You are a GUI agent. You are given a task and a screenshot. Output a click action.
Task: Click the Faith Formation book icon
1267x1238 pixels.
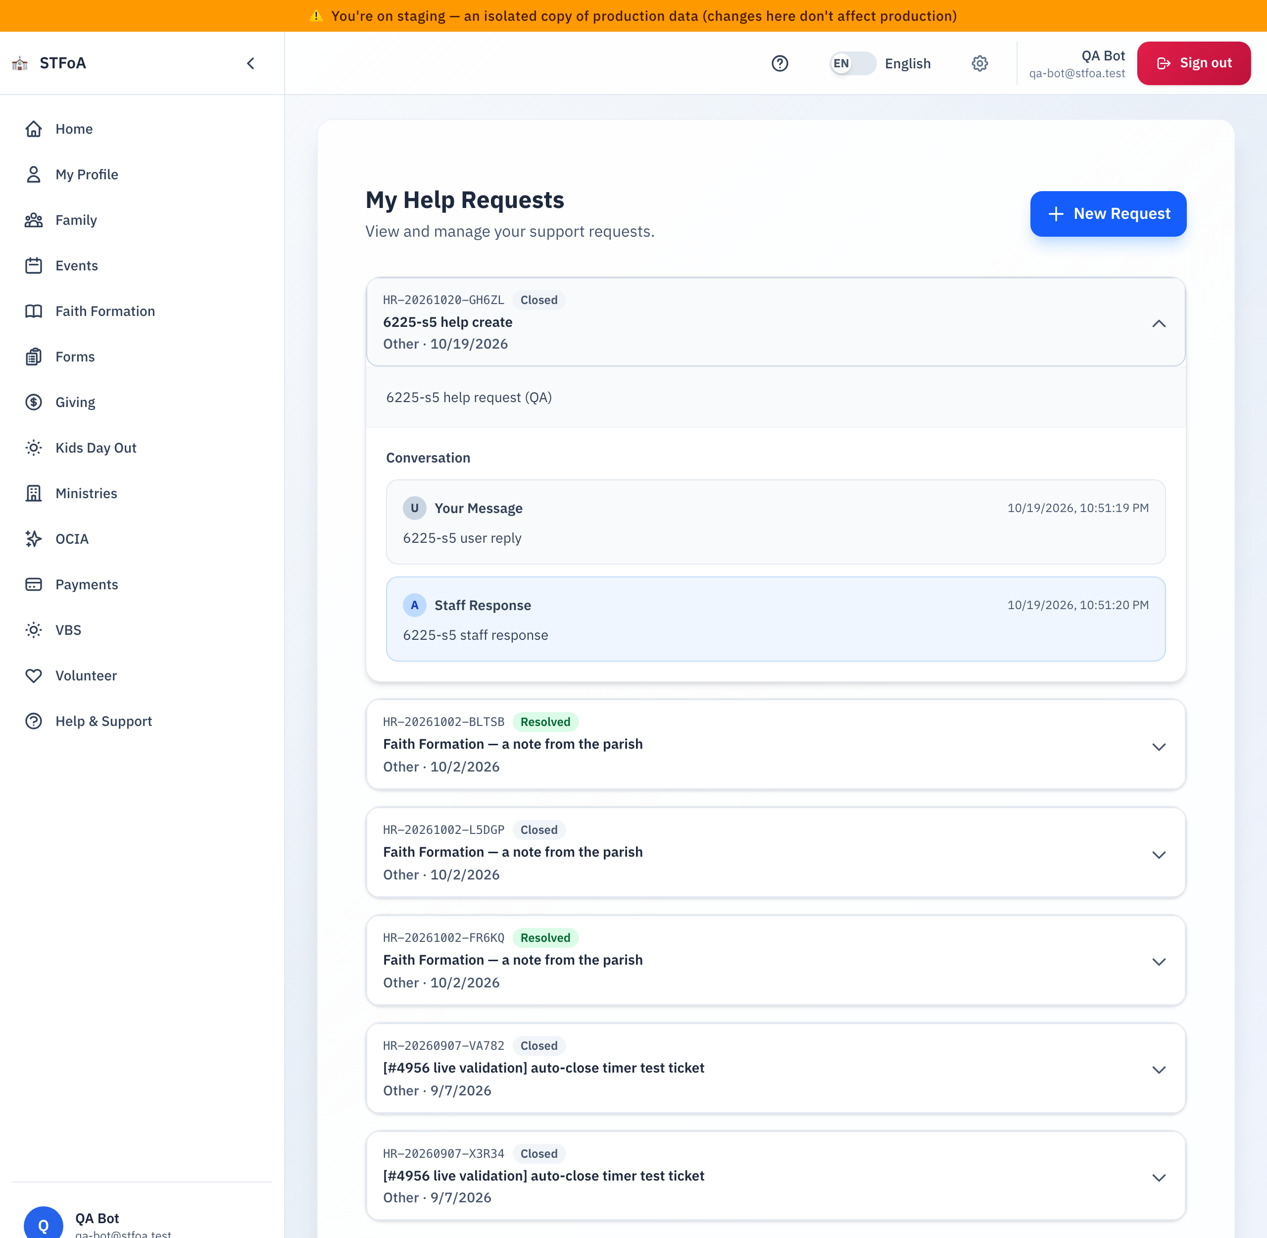(x=34, y=311)
